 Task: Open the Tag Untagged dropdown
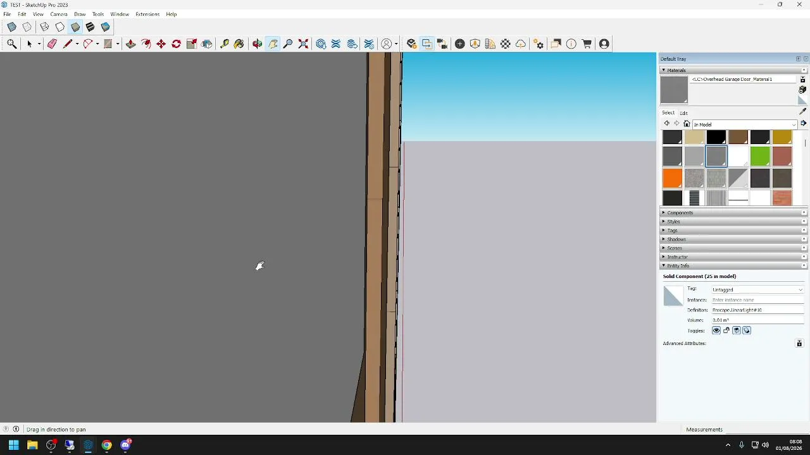click(757, 289)
